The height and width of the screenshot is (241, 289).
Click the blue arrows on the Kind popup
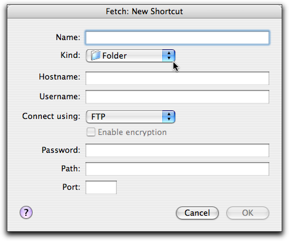coord(168,55)
